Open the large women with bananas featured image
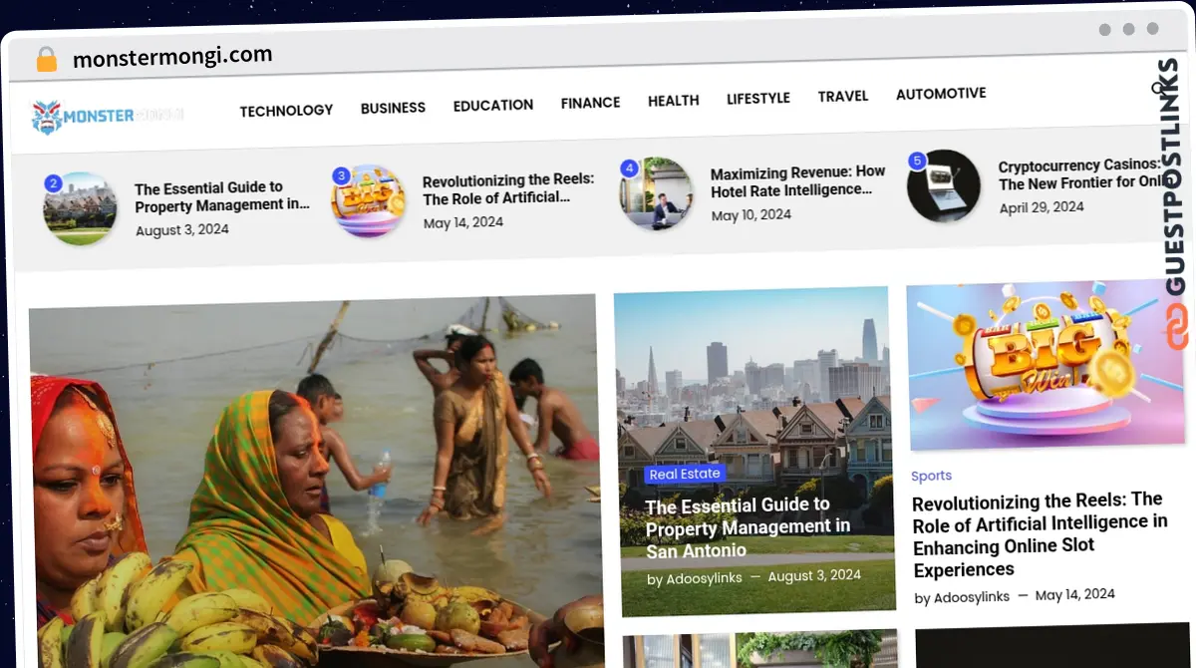Image resolution: width=1196 pixels, height=668 pixels. (x=316, y=481)
